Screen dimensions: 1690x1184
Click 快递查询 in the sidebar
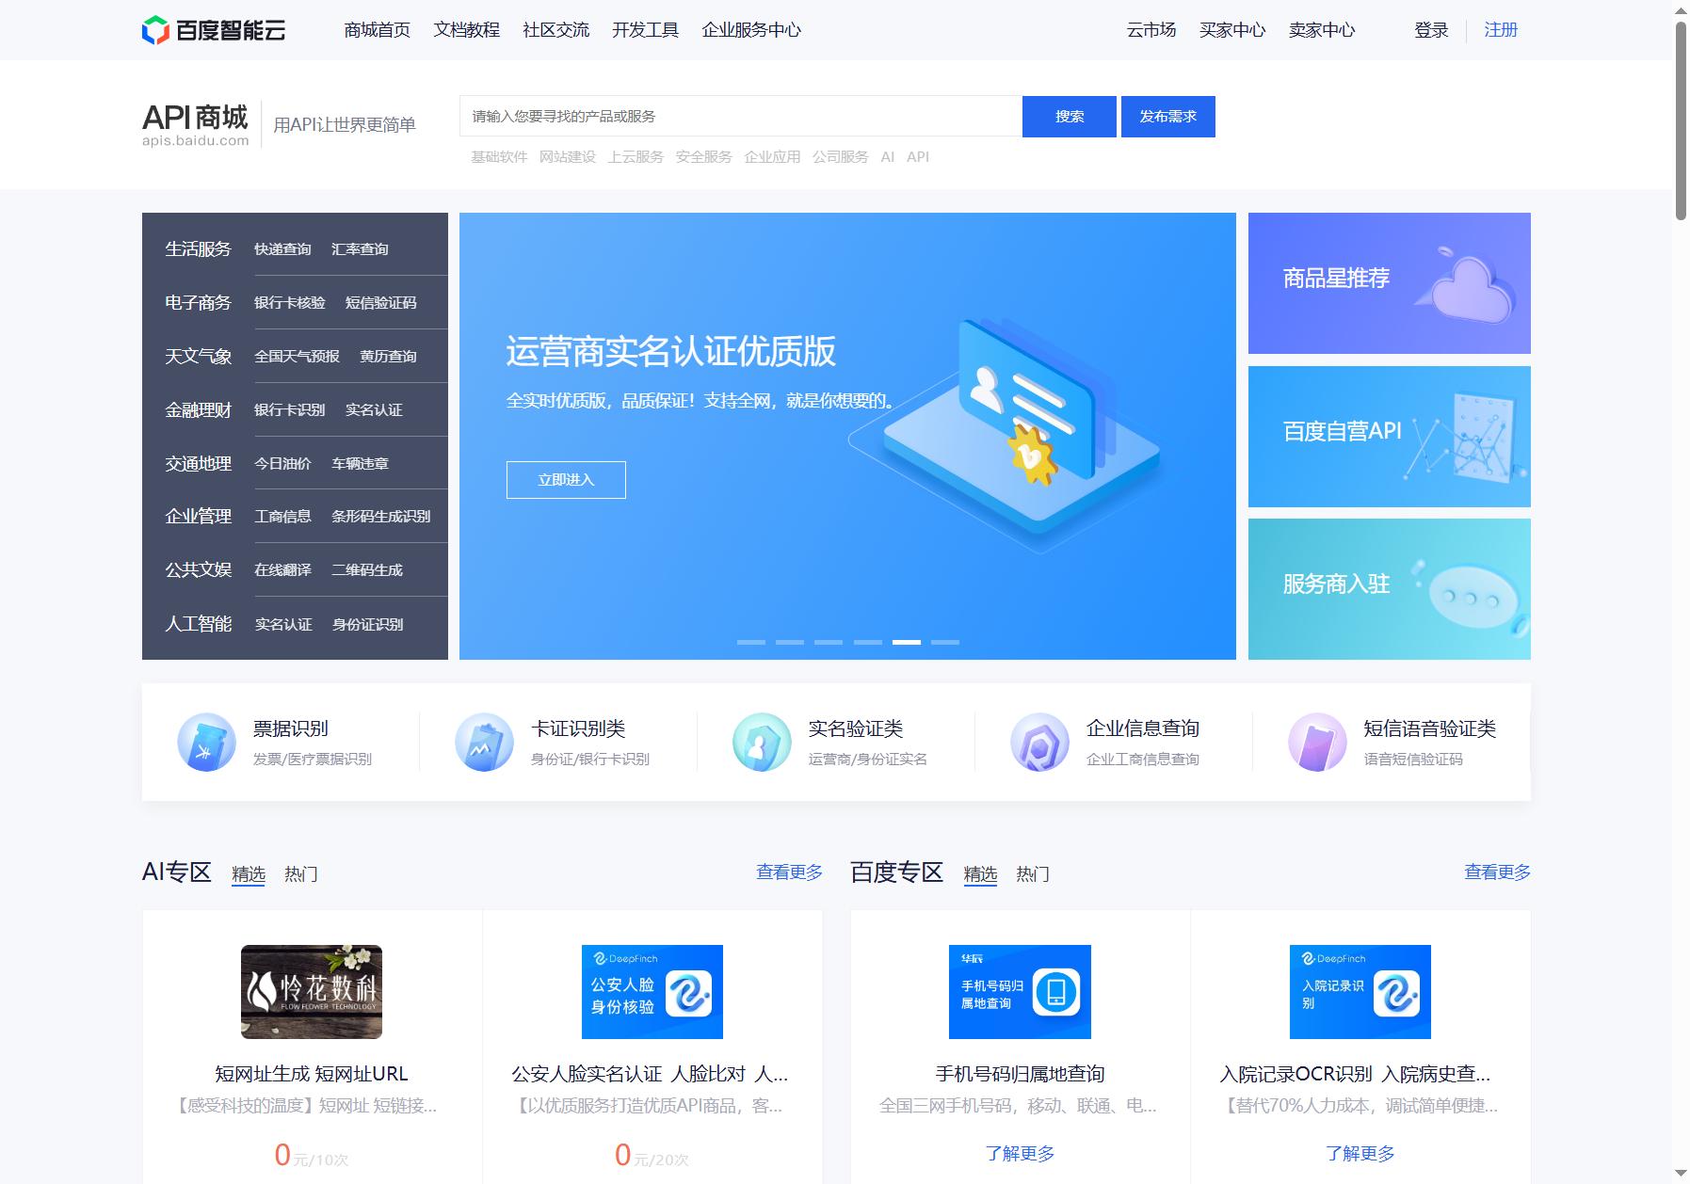[282, 249]
